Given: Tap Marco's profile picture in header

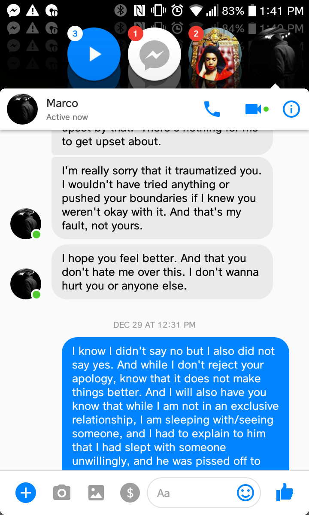Looking at the screenshot, I should point(22,109).
